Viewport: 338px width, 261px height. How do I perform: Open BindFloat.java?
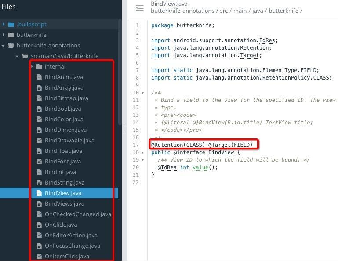click(63, 151)
